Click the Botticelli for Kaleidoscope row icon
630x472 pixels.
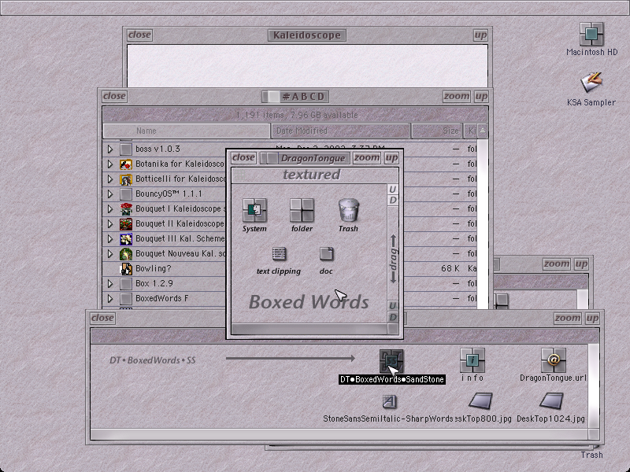126,179
